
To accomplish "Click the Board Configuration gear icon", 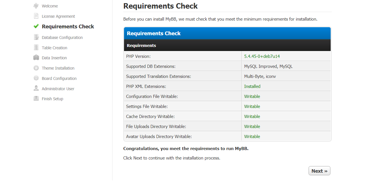I will pyautogui.click(x=36, y=78).
